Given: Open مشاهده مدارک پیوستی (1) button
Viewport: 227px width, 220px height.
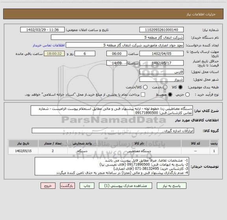Looking at the screenshot, I should 125,186.
